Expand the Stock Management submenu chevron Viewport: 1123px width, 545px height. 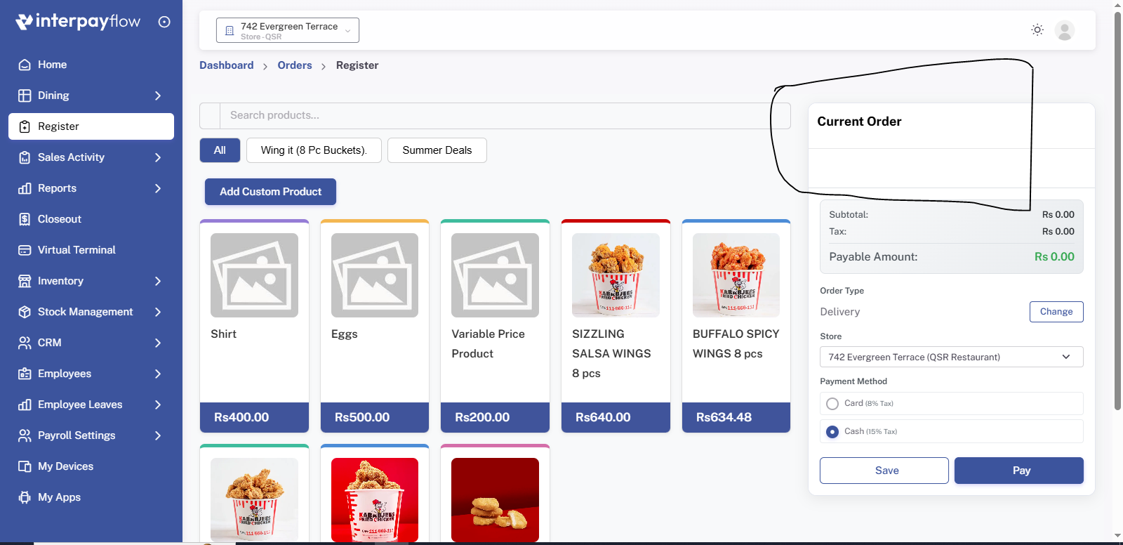(x=158, y=312)
